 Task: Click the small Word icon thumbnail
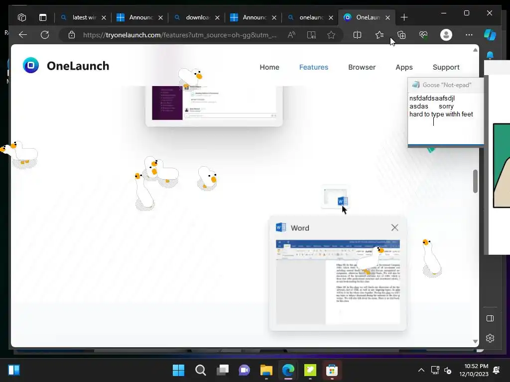point(336,197)
